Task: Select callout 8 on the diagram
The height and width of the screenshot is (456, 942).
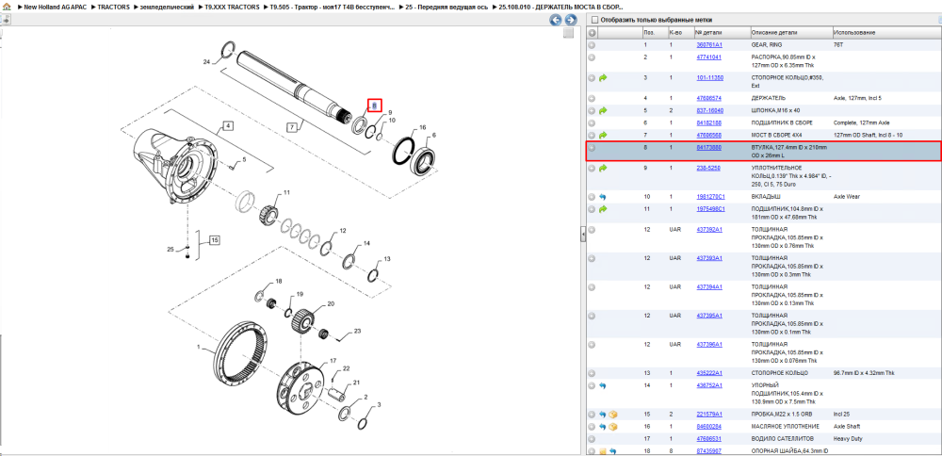Action: [375, 106]
